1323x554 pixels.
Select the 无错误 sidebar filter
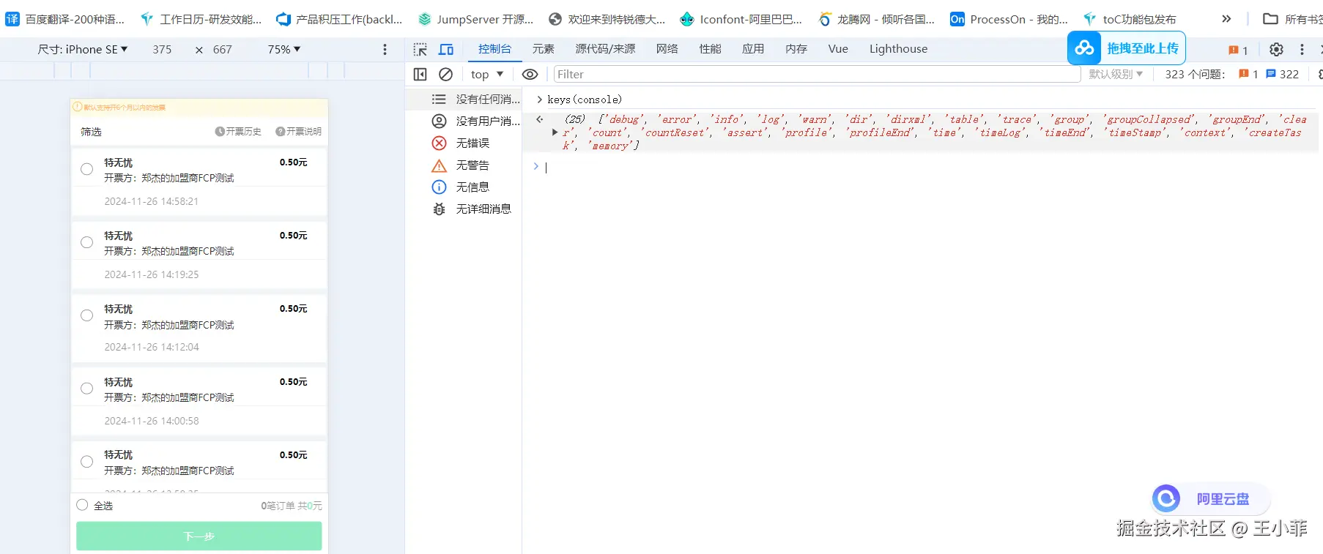pos(472,143)
